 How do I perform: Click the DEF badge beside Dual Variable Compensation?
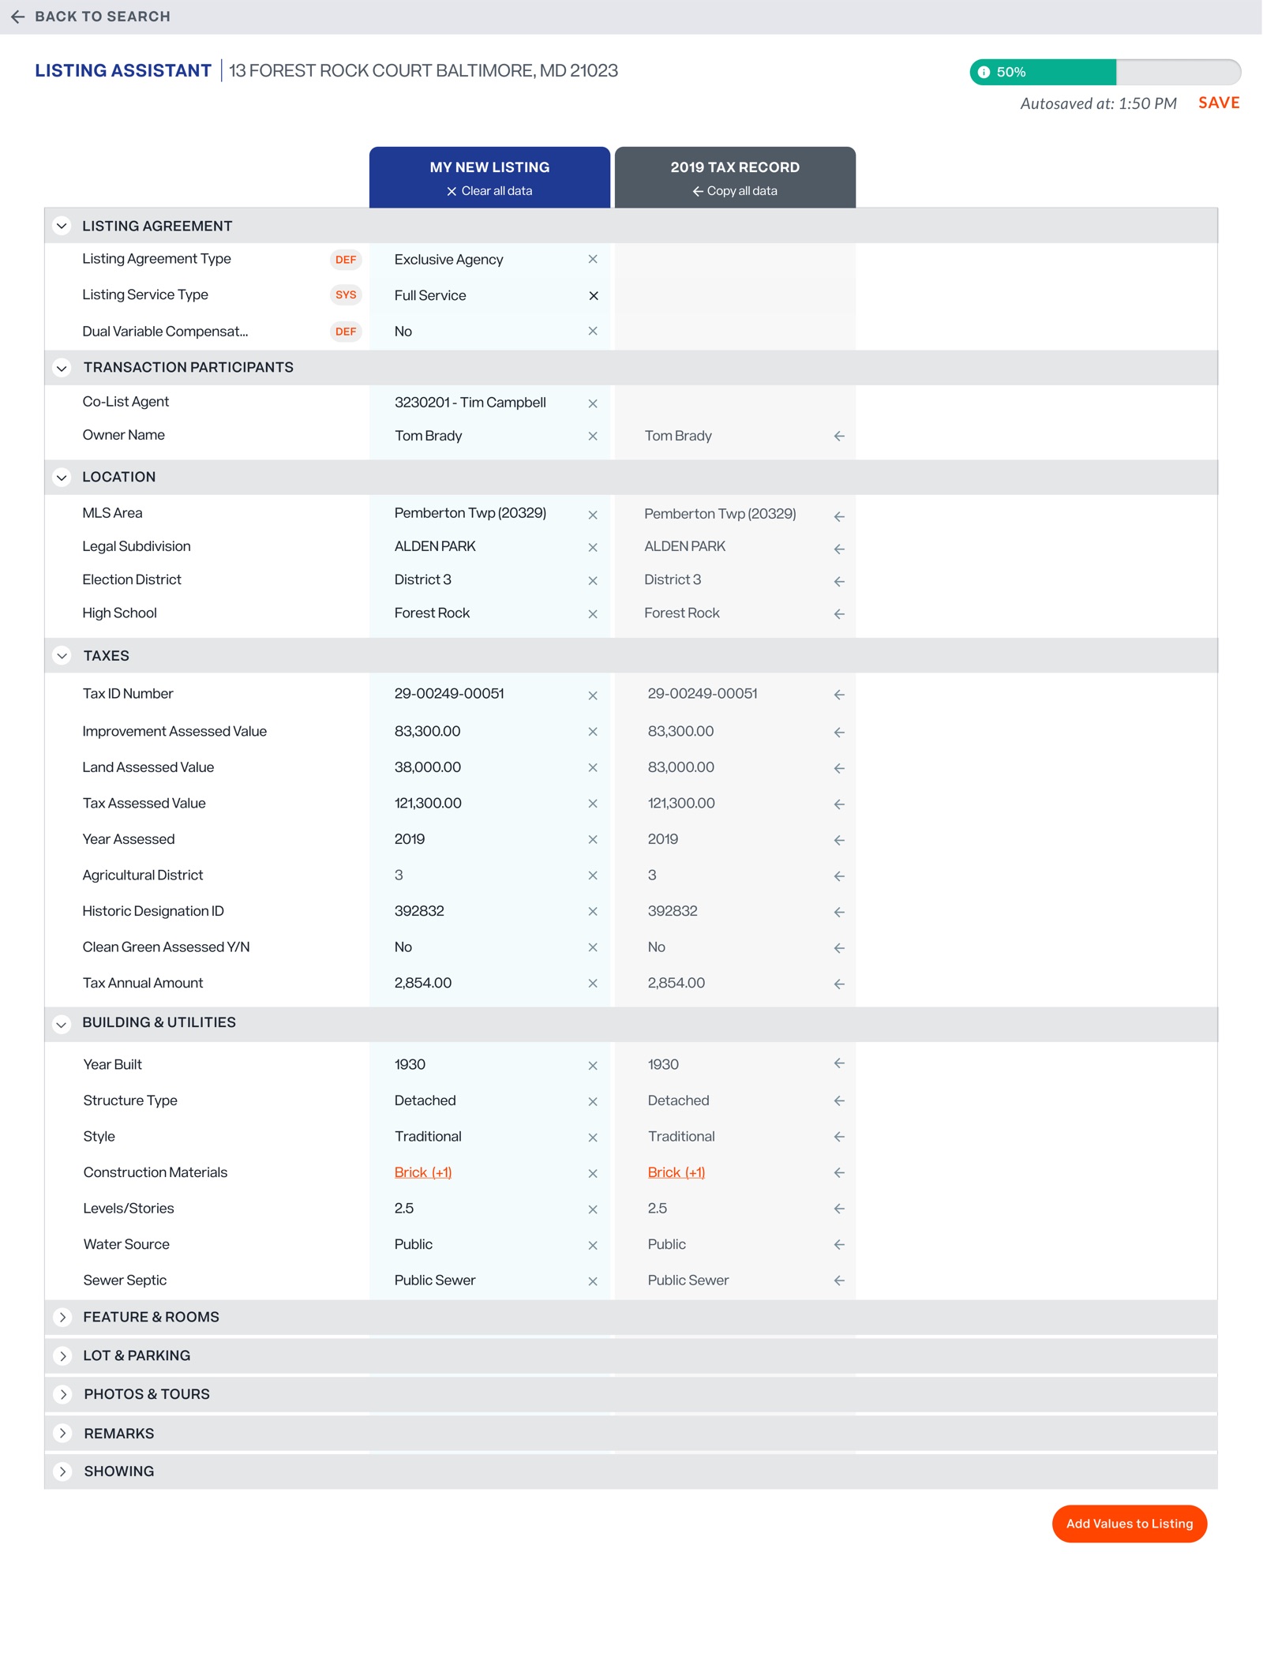[345, 332]
